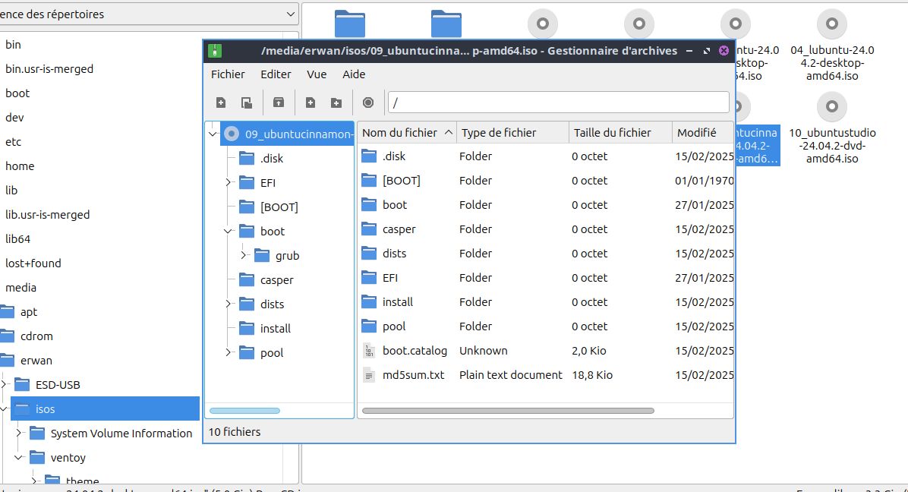The width and height of the screenshot is (908, 492).
Task: Click the install folder icon in the archive tree
Action: (x=247, y=328)
